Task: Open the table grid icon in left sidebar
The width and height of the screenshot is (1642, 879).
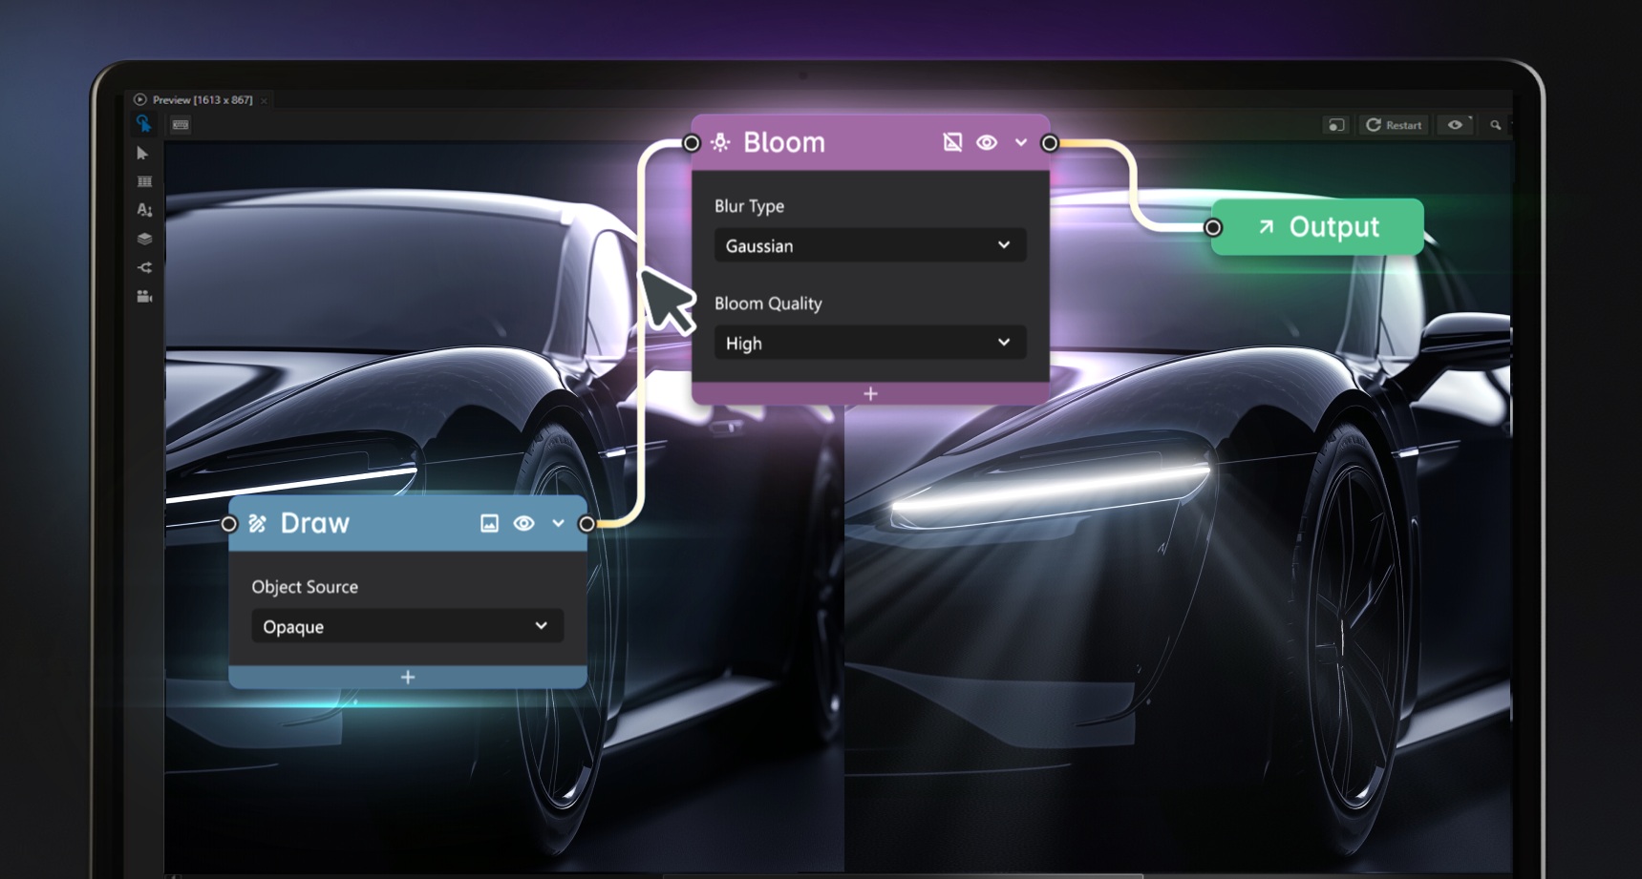Action: (144, 181)
